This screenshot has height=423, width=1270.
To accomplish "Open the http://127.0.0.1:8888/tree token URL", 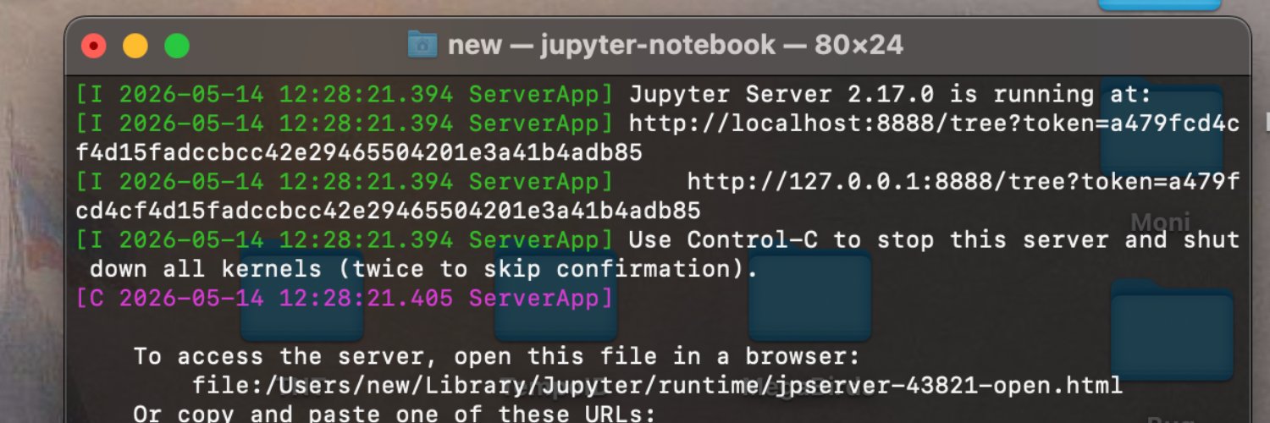I will [x=964, y=181].
